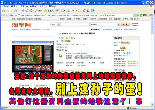Click the green shield icon beside address bar
This screenshot has height=110, width=155.
[137, 15]
